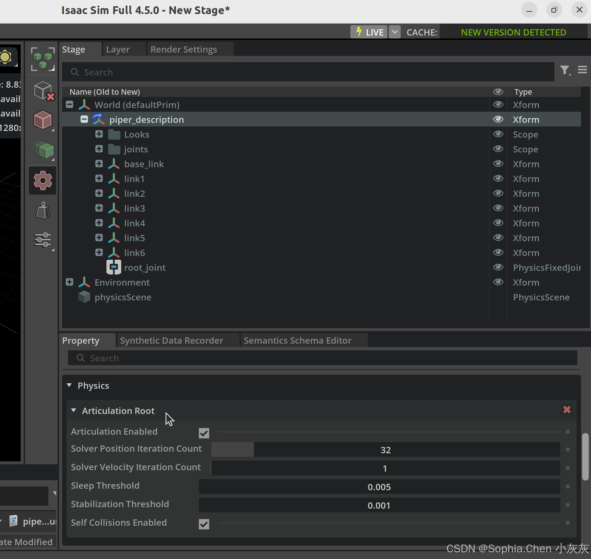The width and height of the screenshot is (591, 559).
Task: Click the pink gear physics settings icon
Action: pyautogui.click(x=43, y=181)
